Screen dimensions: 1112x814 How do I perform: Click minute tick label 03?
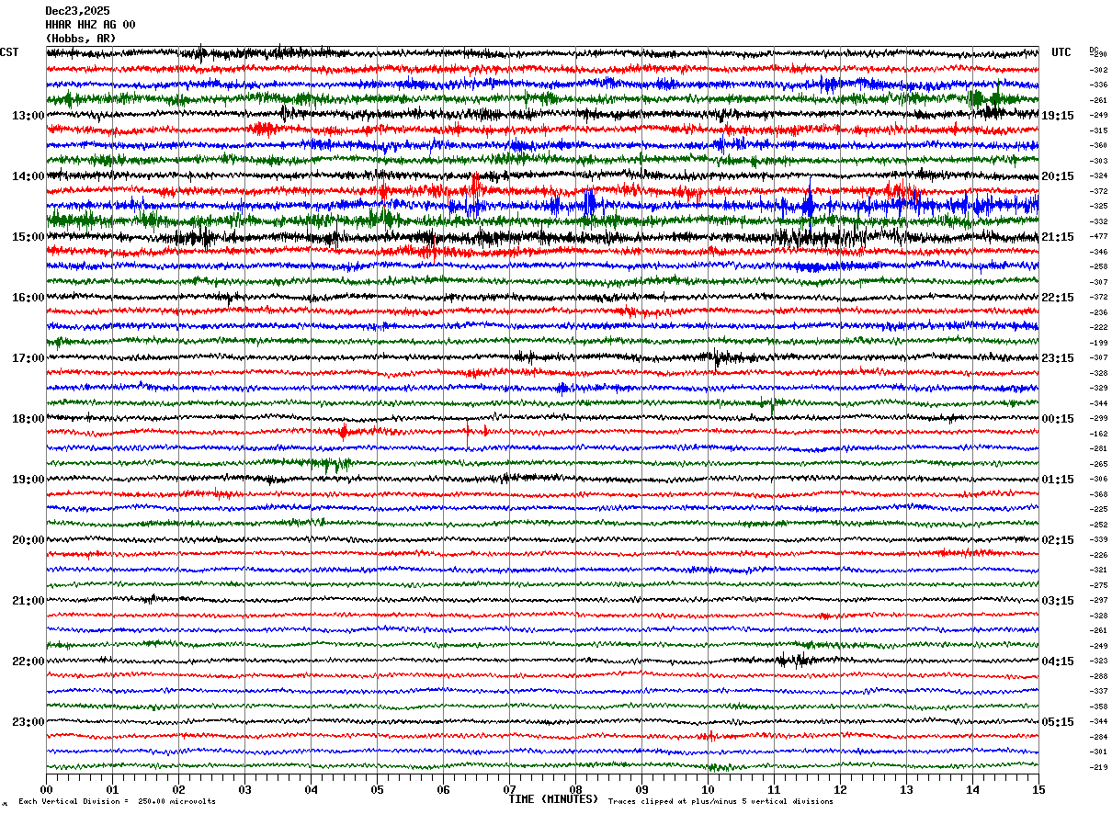click(244, 789)
